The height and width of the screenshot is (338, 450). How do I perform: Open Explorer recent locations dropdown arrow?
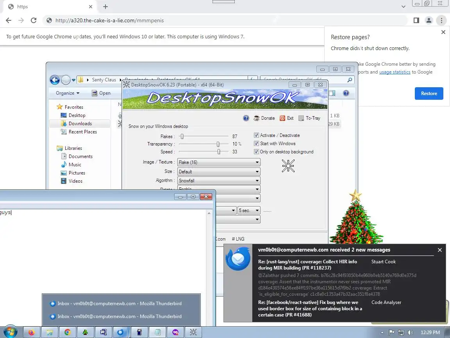(x=73, y=80)
